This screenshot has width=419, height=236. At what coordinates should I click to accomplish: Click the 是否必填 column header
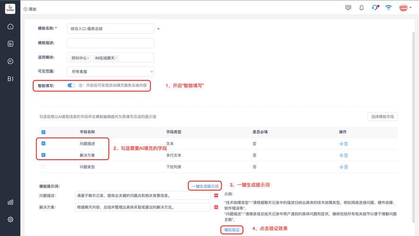pyautogui.click(x=260, y=132)
